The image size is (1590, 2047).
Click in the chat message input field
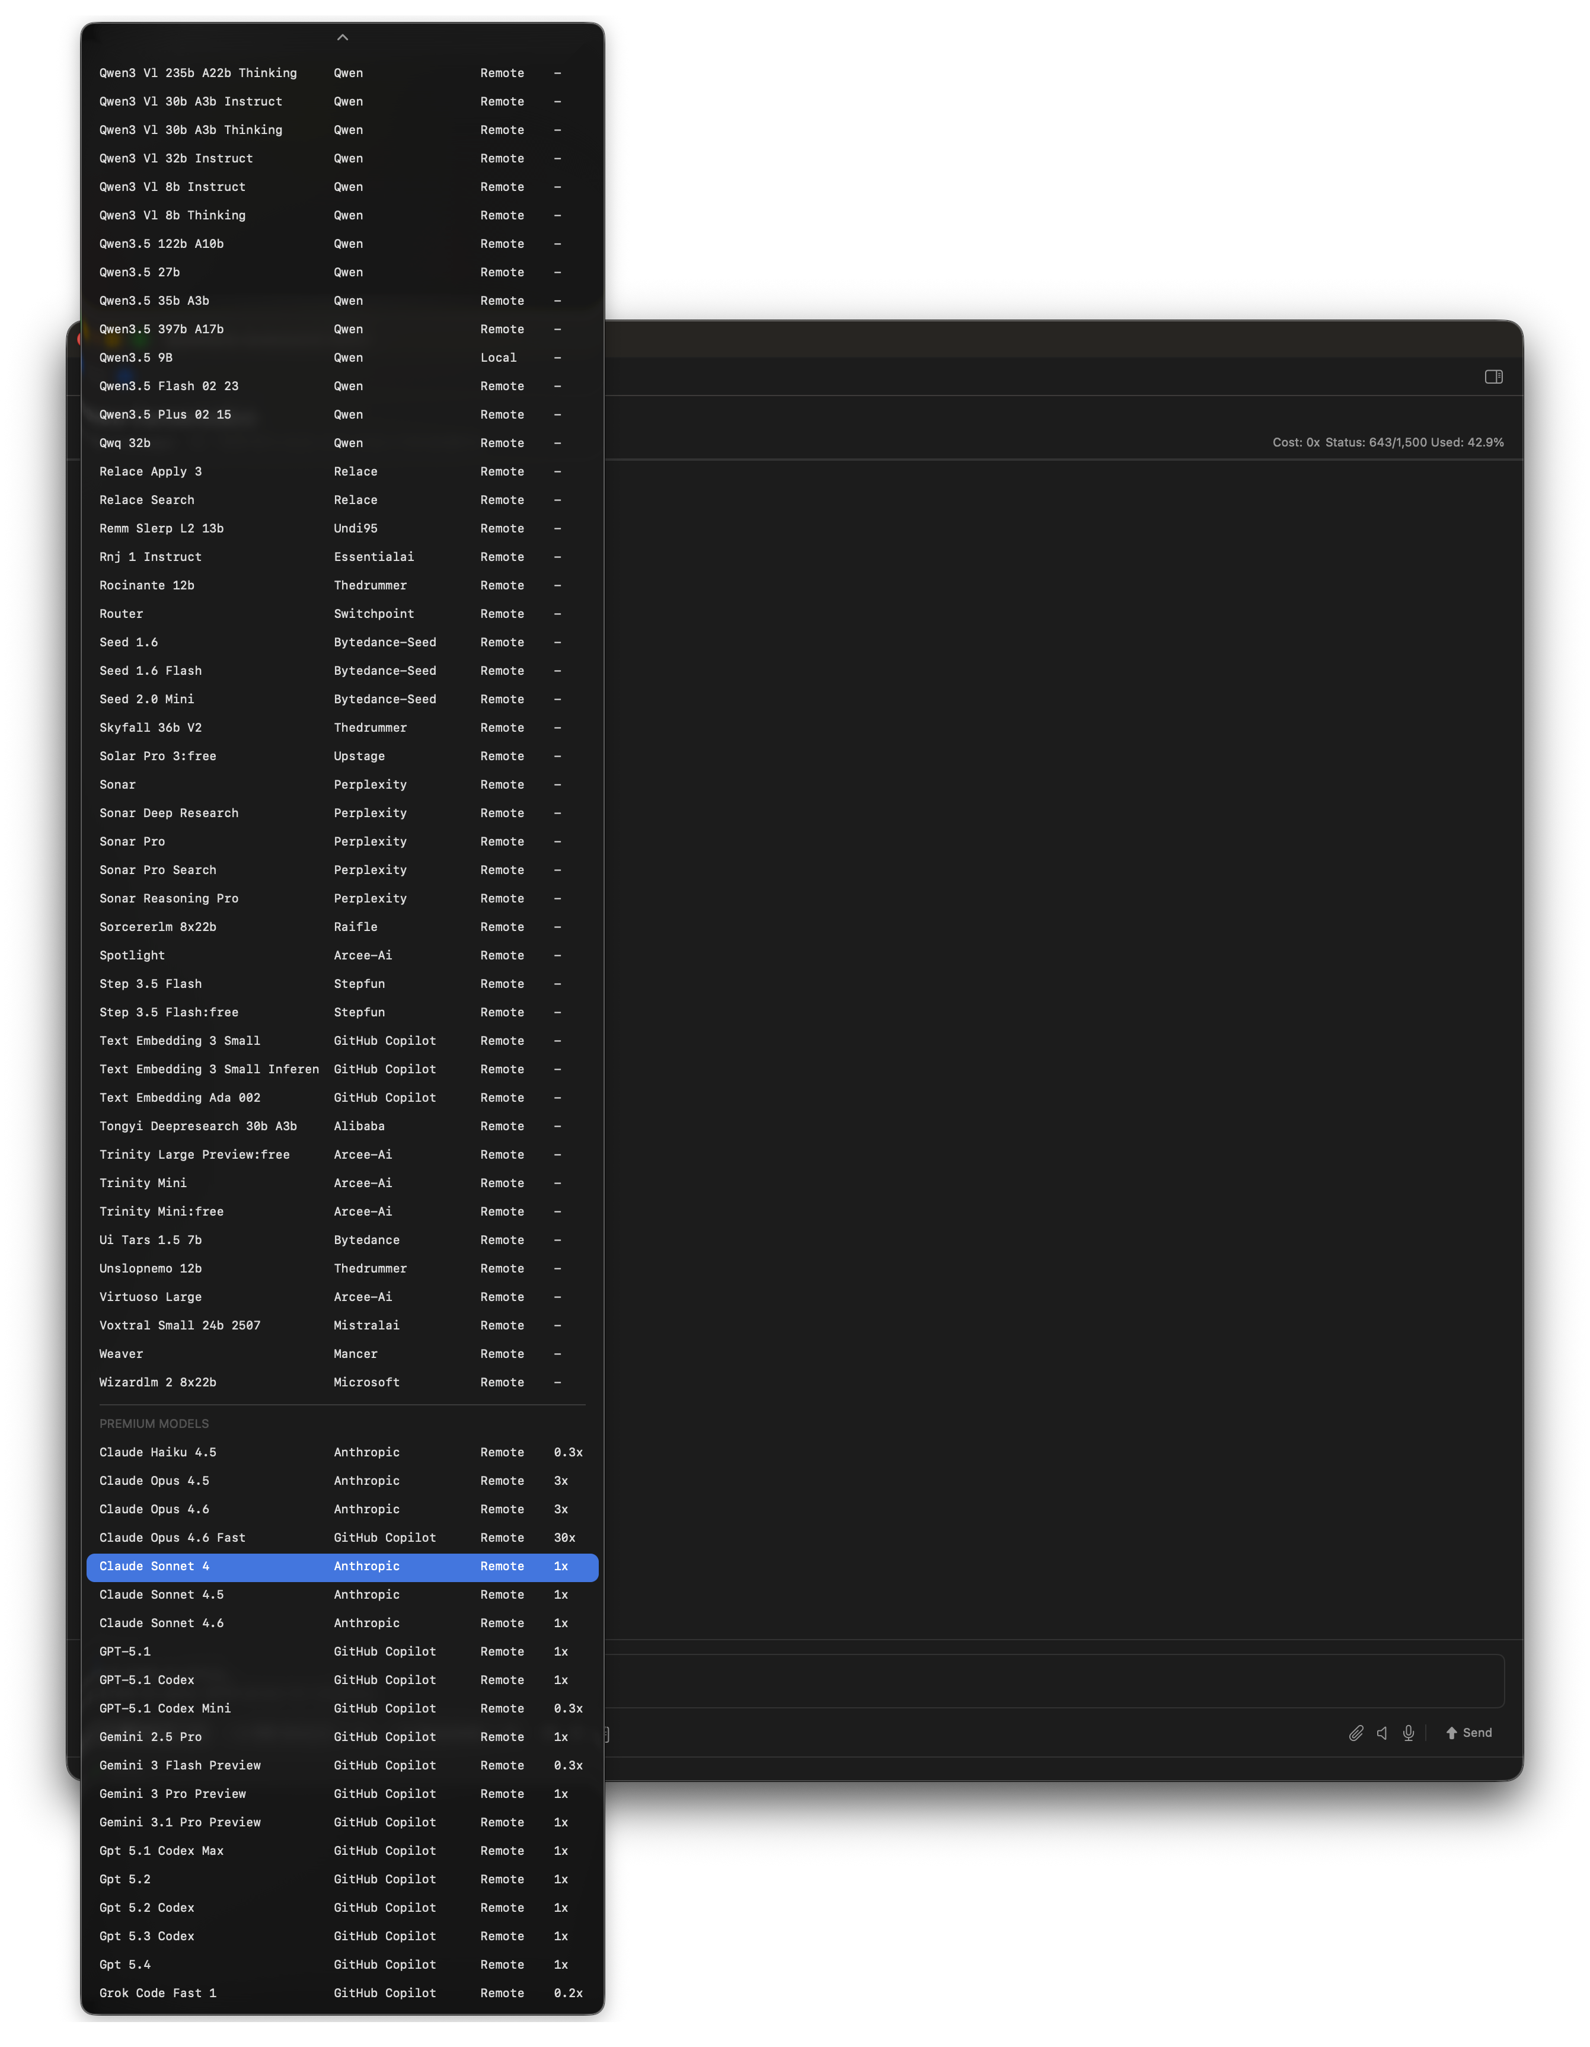1054,1682
